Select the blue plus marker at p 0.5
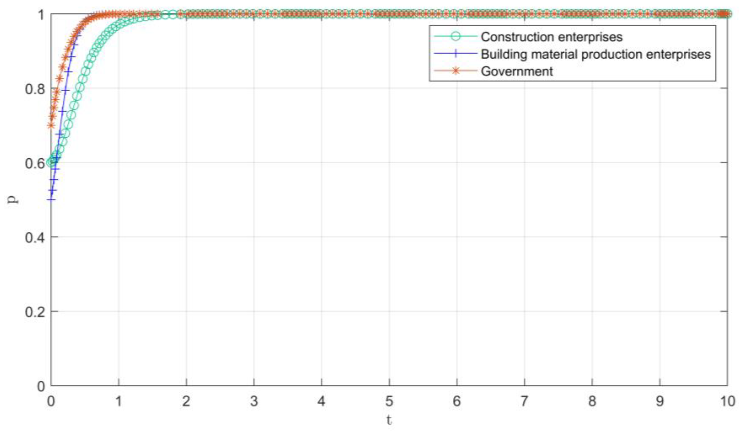 (51, 200)
